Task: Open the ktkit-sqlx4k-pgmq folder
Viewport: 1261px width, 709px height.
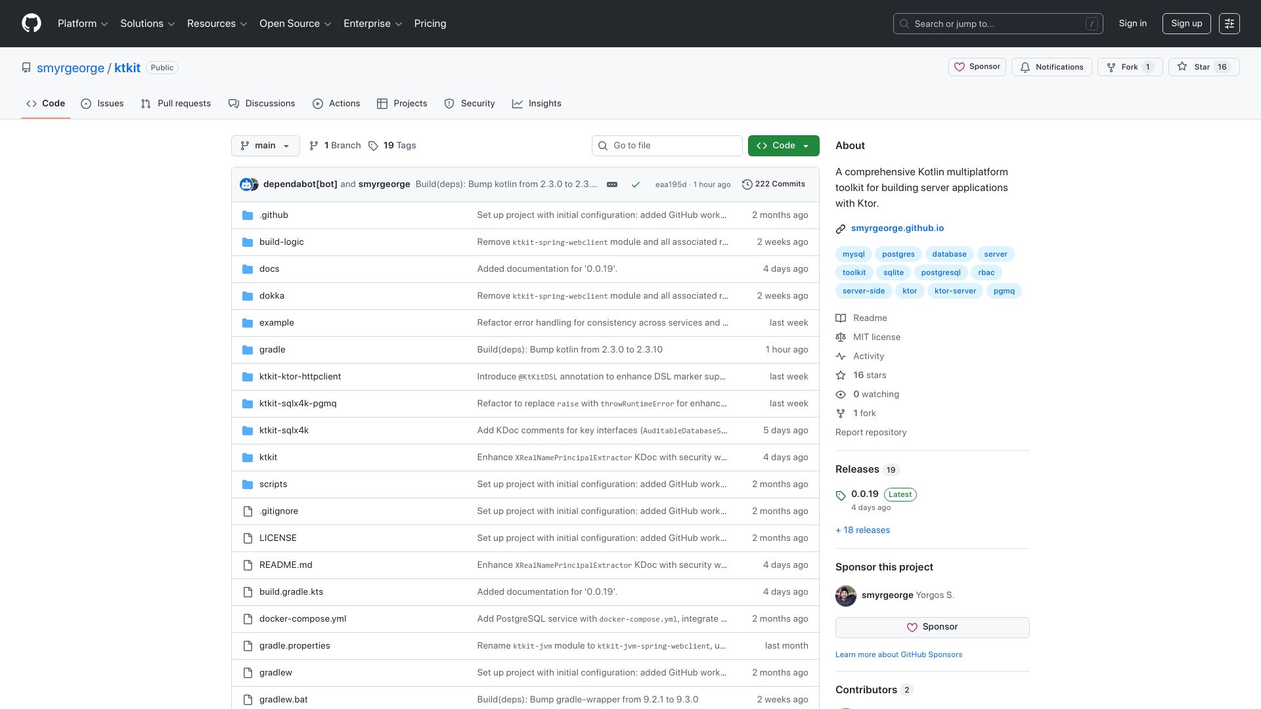Action: (298, 404)
